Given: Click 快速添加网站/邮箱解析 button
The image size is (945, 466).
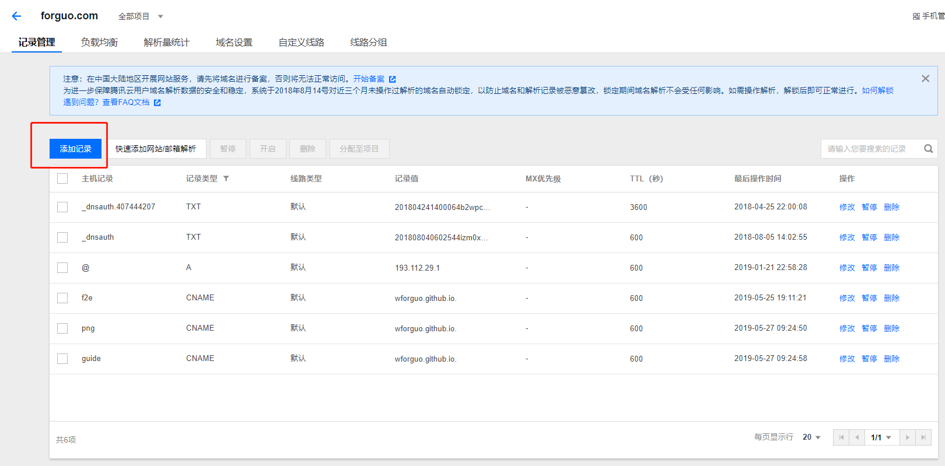Looking at the screenshot, I should (156, 149).
